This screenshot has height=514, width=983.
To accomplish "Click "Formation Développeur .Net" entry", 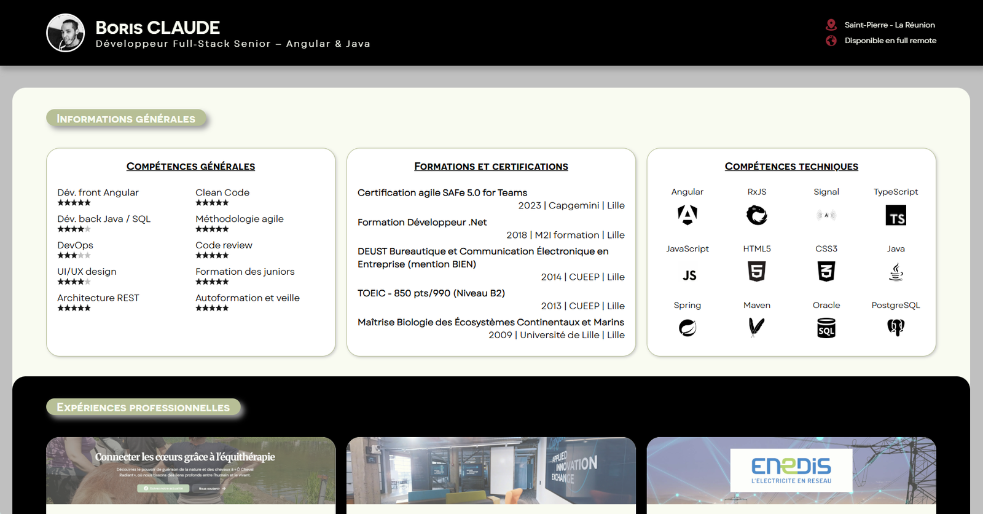I will [422, 222].
